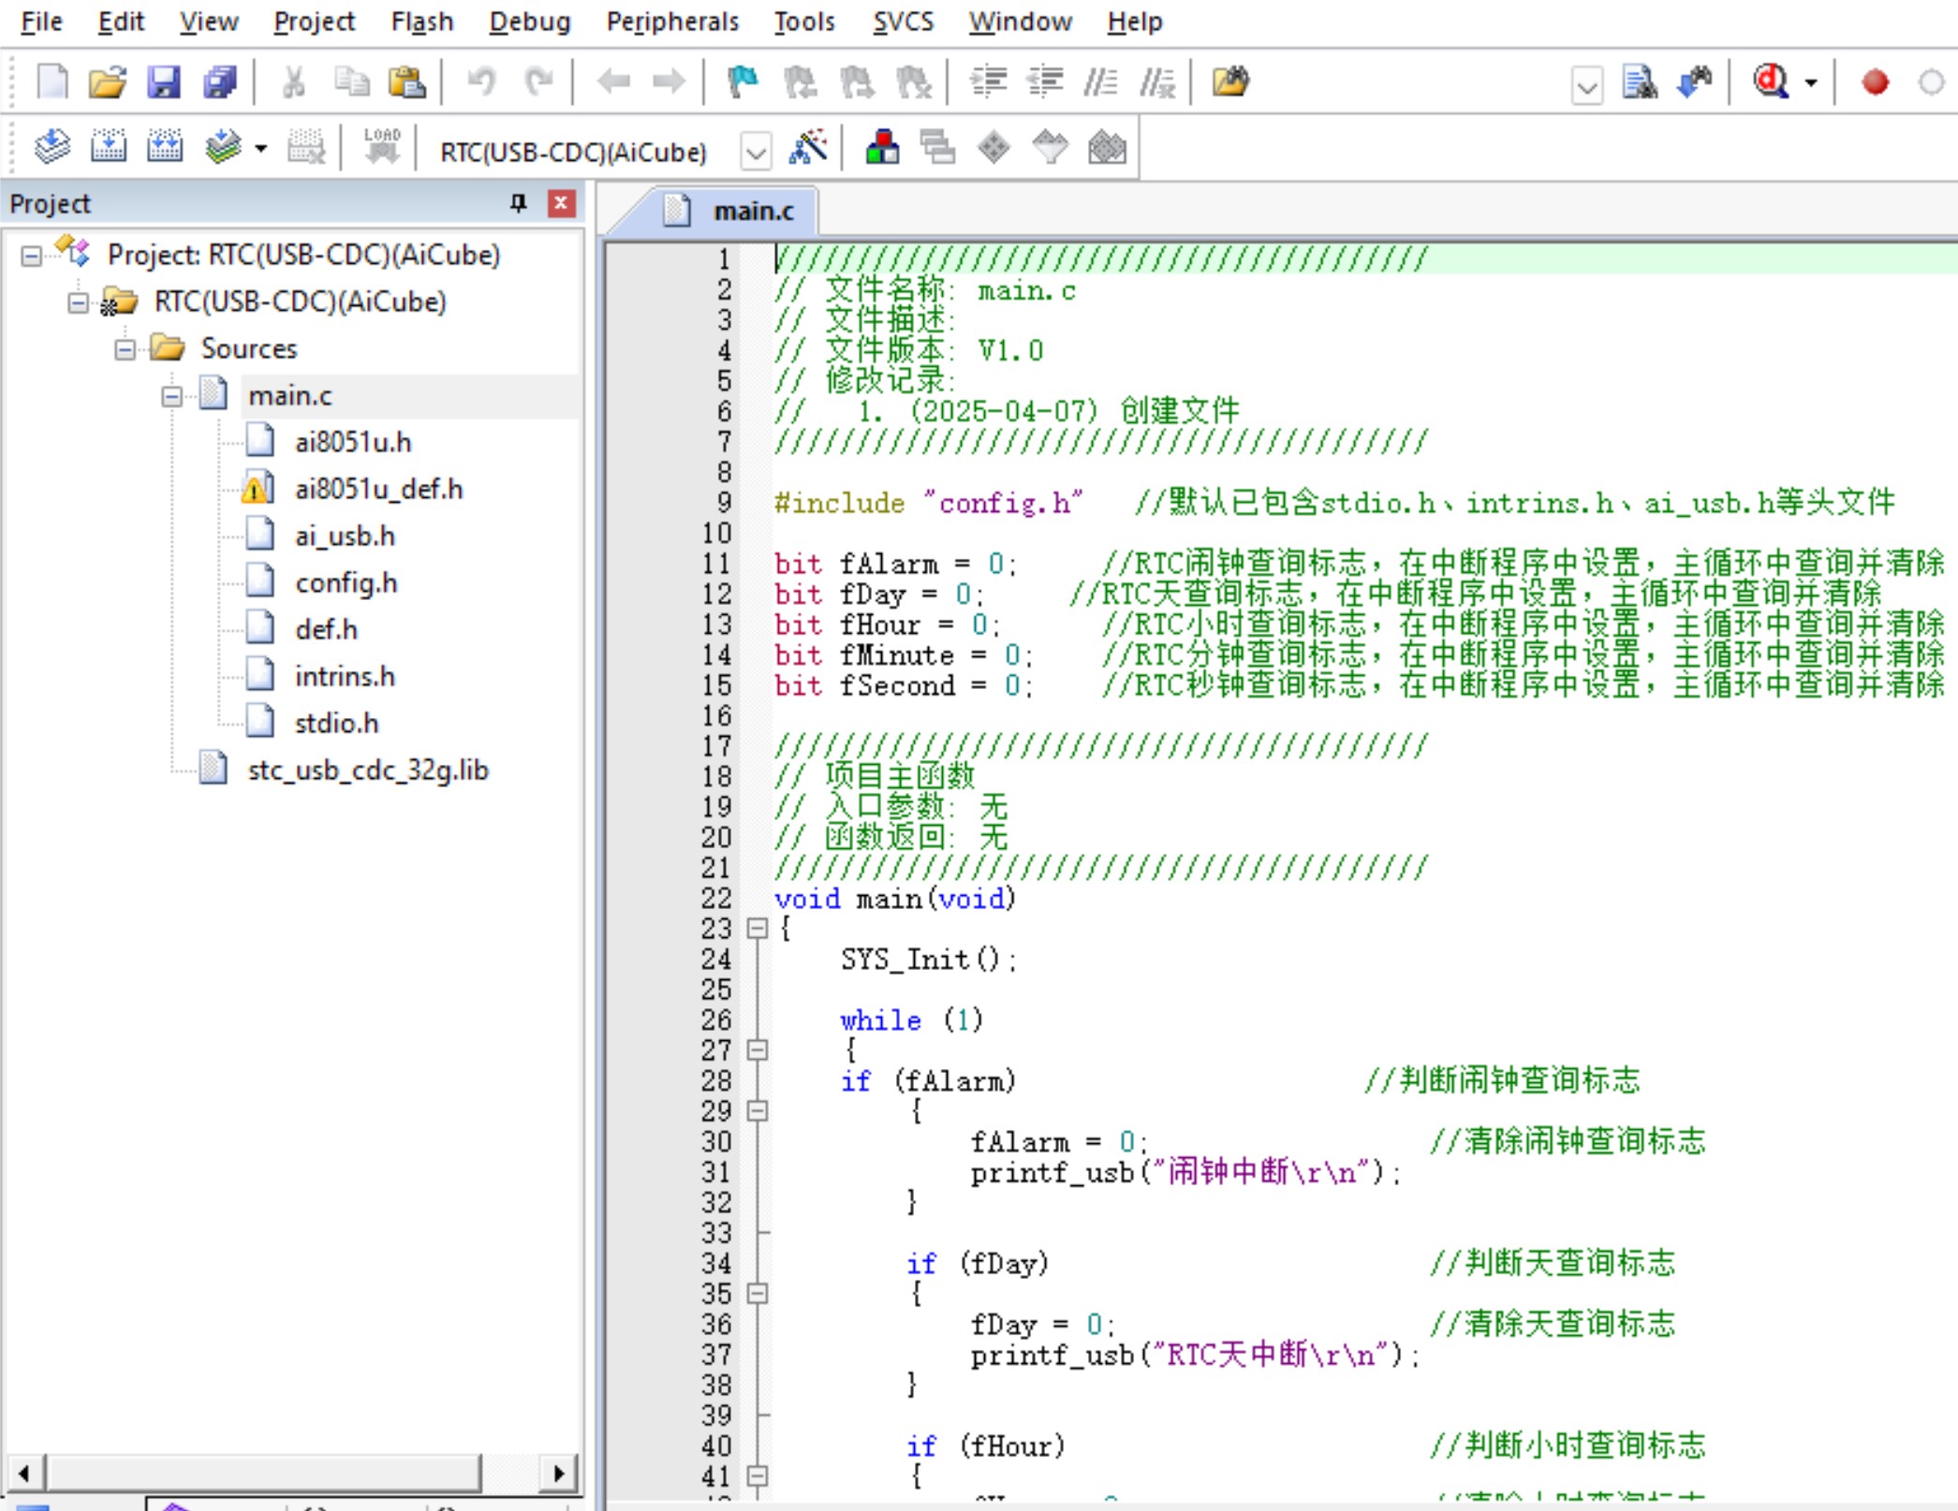Enable or disable breakpoint hollow circle
Viewport: 1958px width, 1511px height.
click(1931, 82)
